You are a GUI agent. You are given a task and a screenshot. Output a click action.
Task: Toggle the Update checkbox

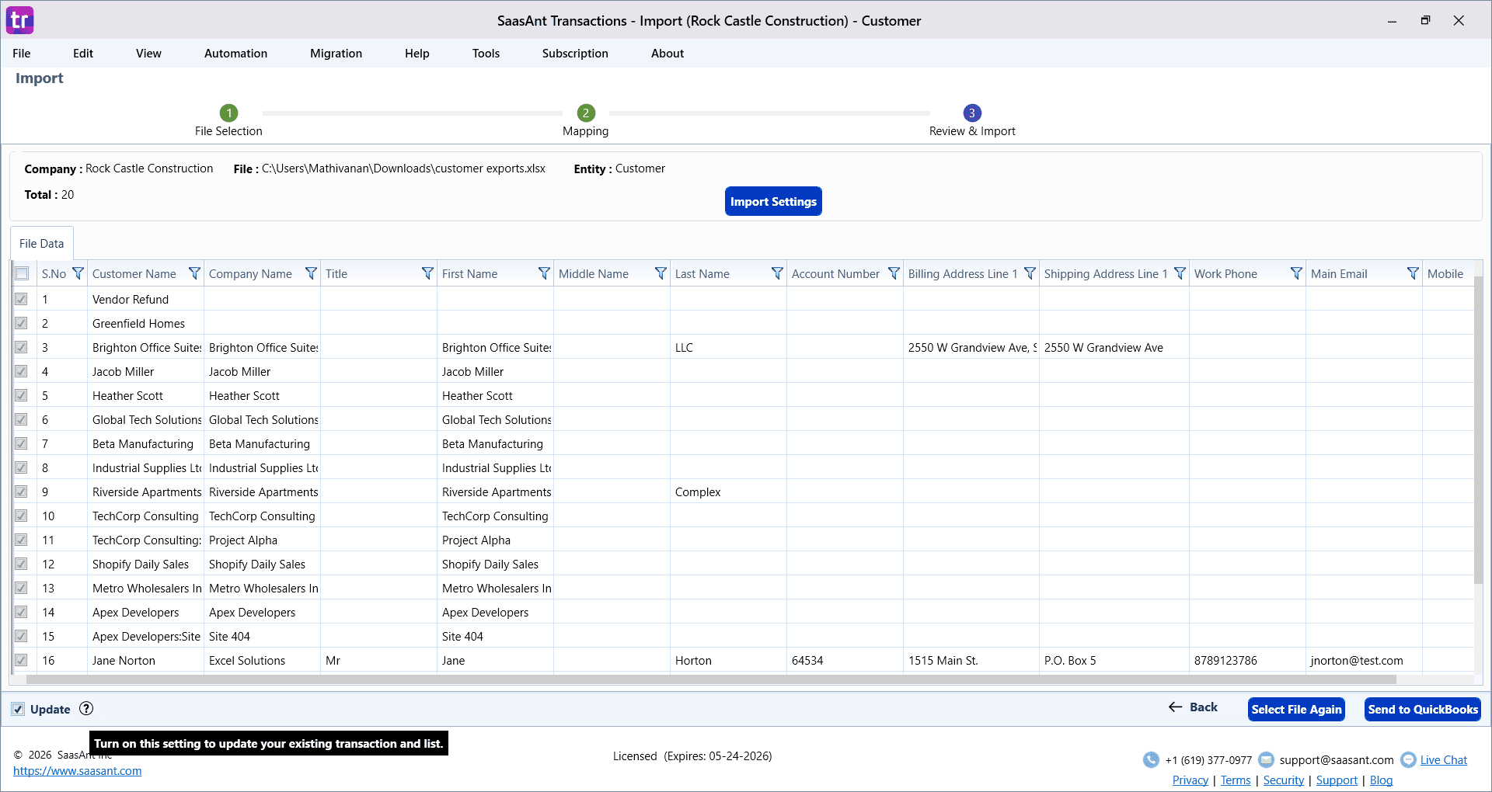click(x=18, y=709)
